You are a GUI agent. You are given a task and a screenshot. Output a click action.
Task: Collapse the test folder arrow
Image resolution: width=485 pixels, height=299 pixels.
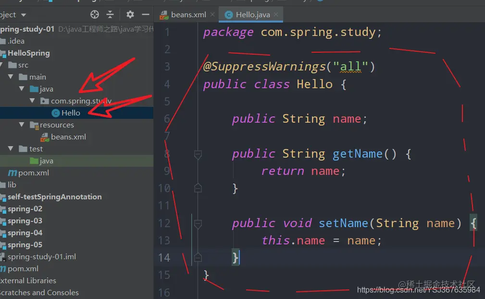(11, 149)
